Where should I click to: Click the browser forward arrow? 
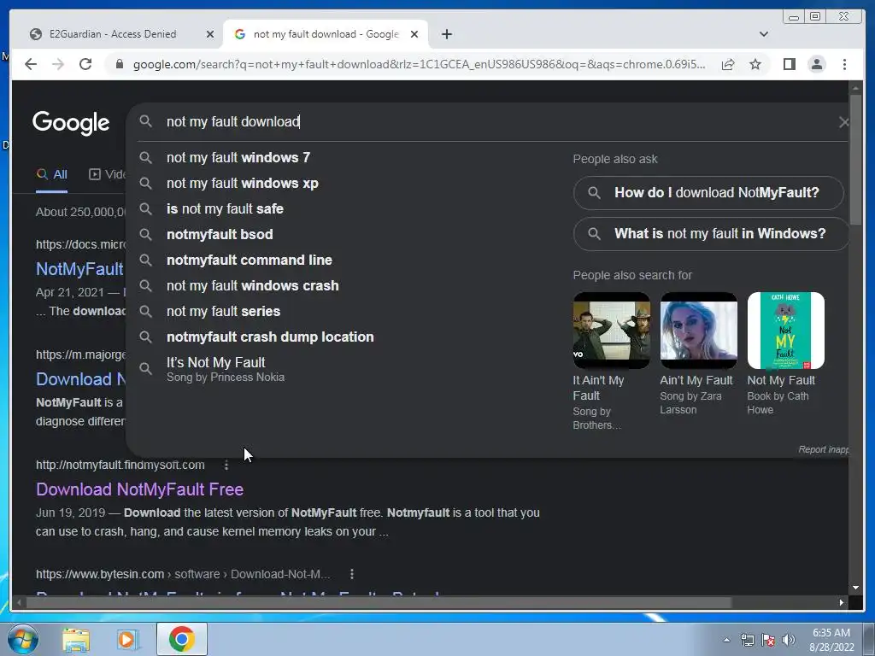58,64
